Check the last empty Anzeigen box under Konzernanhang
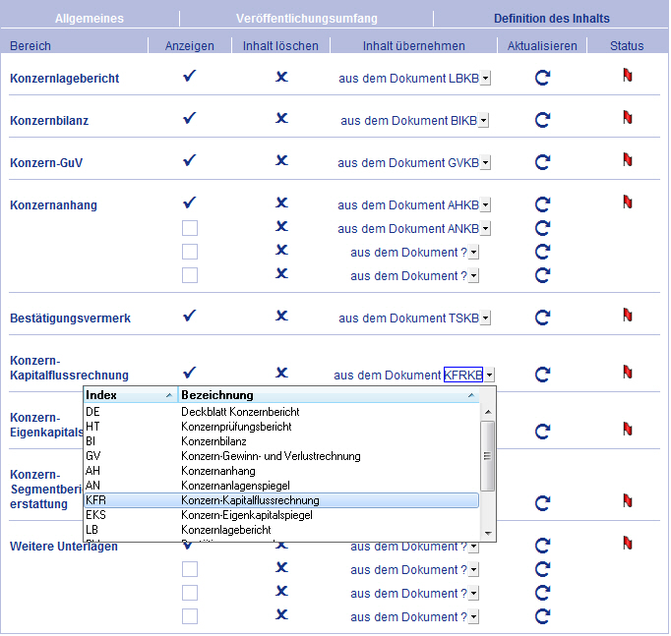 point(190,275)
